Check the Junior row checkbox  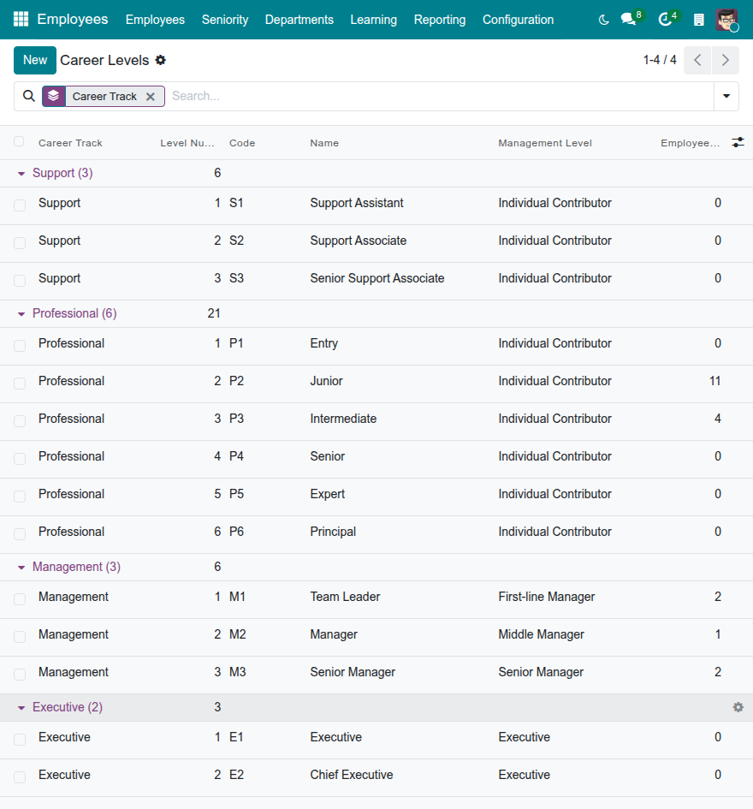coord(20,384)
